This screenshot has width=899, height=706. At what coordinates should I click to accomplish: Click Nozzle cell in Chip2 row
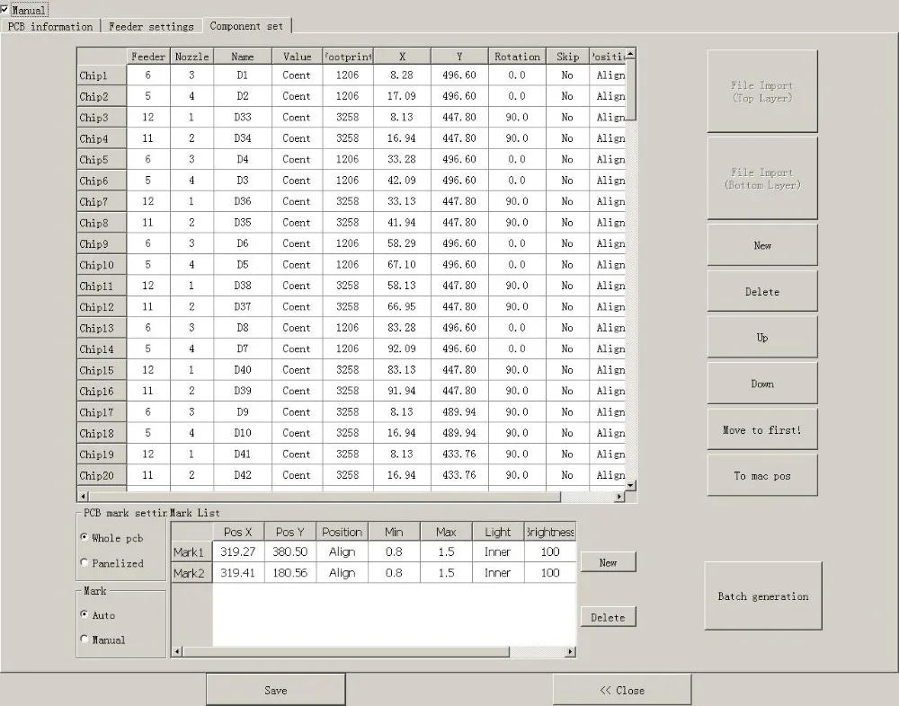coord(191,96)
